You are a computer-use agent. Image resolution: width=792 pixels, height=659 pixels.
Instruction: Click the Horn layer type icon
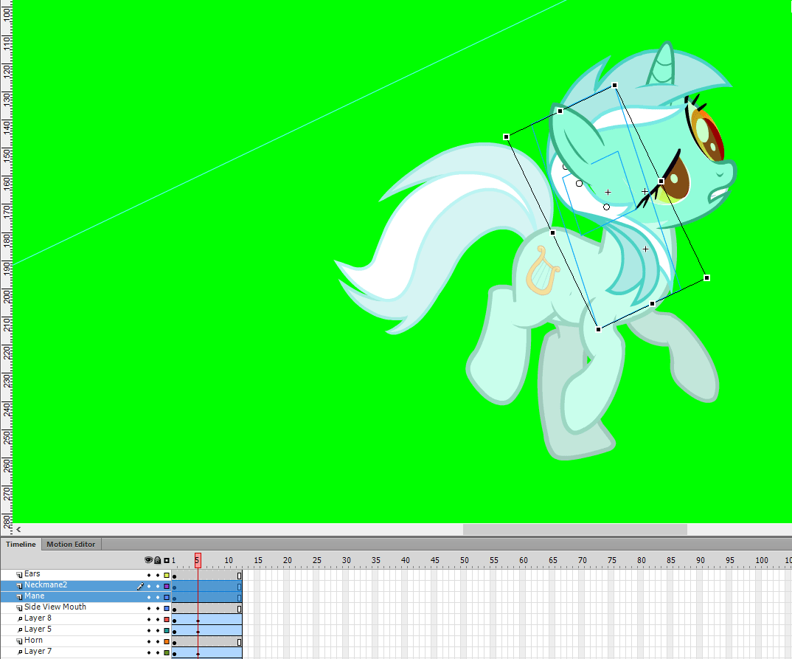pyautogui.click(x=19, y=641)
